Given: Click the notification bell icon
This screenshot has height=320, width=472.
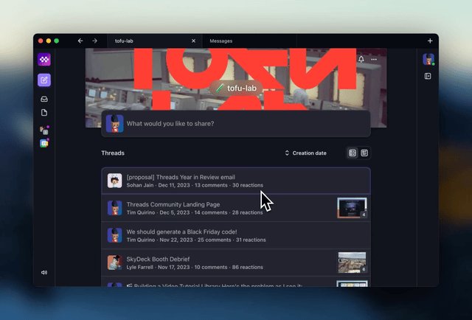Looking at the screenshot, I should (x=361, y=59).
